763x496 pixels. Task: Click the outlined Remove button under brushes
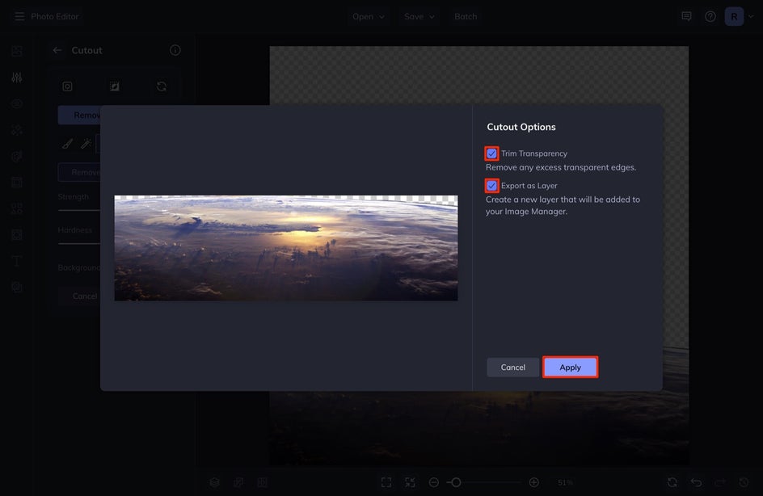click(80, 172)
